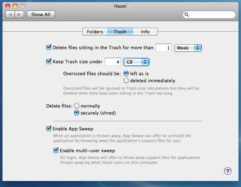The height and width of the screenshot is (187, 241).
Task: Open the help question mark button
Action: point(228,171)
